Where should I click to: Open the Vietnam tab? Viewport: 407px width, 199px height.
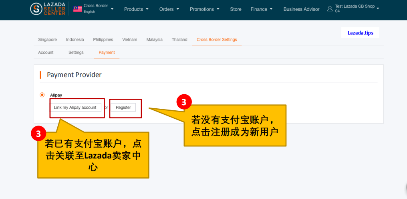pyautogui.click(x=129, y=40)
